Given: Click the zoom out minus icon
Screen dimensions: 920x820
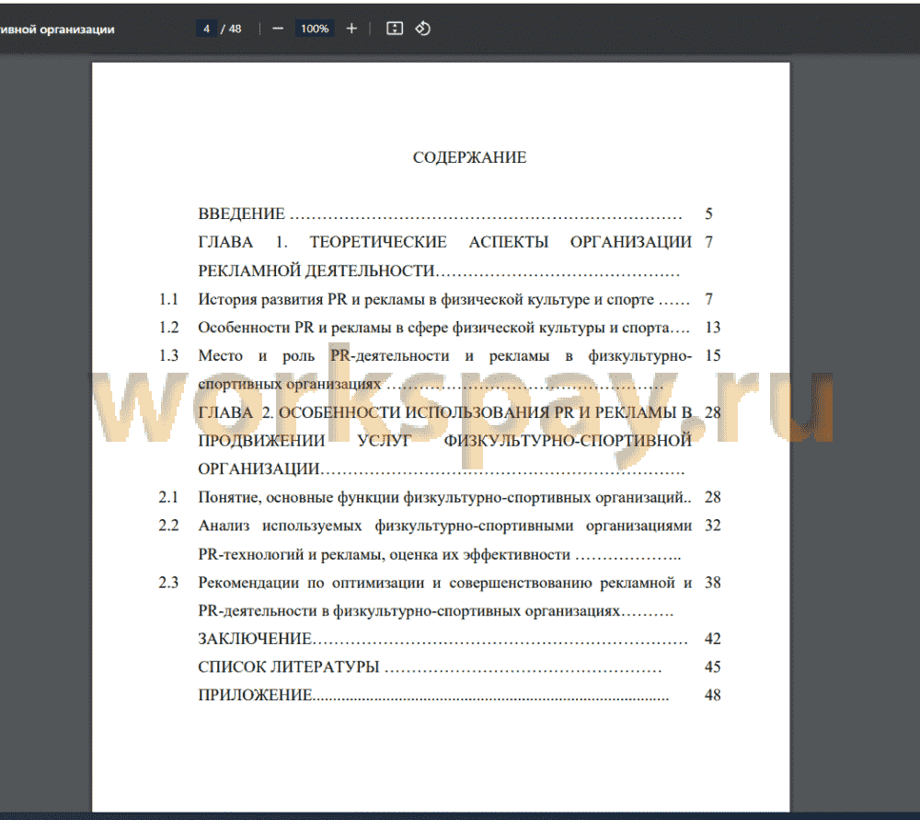Looking at the screenshot, I should click(x=278, y=29).
